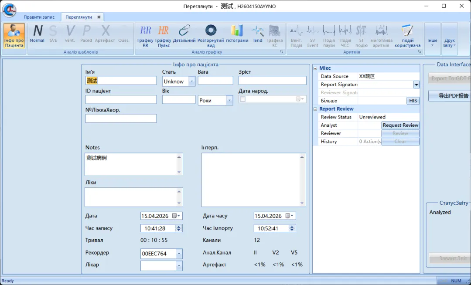The width and height of the screenshot is (471, 285).
Task: Open the Вент. Подія arrhythmia icon
Action: click(296, 36)
